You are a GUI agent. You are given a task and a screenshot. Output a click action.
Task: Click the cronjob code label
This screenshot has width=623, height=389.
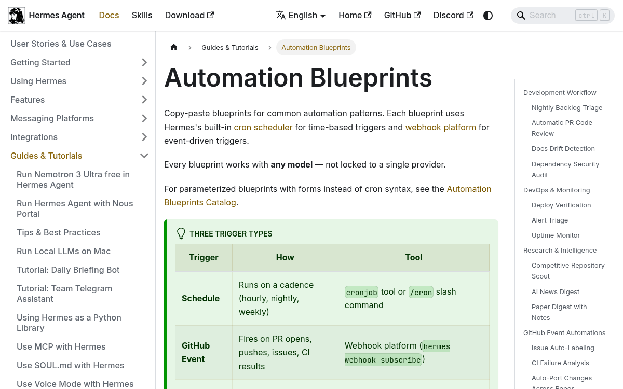tap(362, 292)
